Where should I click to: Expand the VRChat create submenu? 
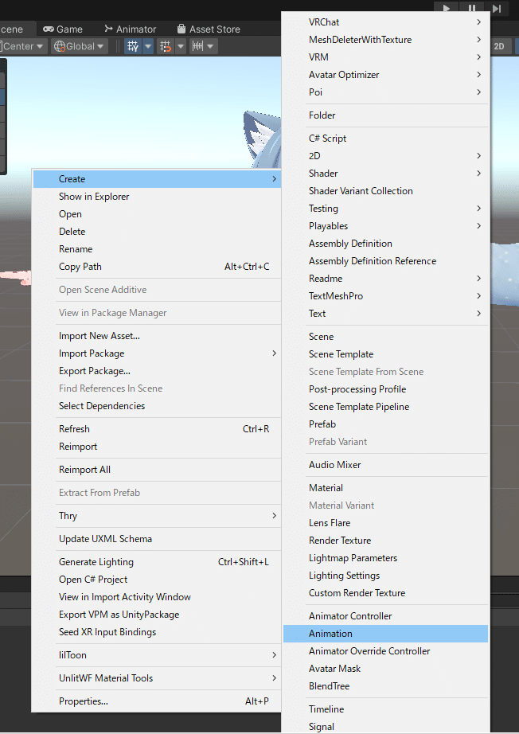click(x=385, y=22)
